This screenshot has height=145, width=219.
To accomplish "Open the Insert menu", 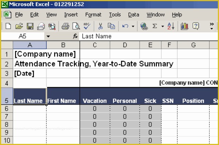I will click(71, 15).
